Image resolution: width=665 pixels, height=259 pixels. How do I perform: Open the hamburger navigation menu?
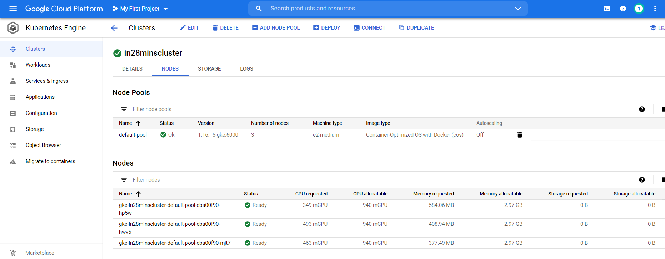[x=13, y=9]
